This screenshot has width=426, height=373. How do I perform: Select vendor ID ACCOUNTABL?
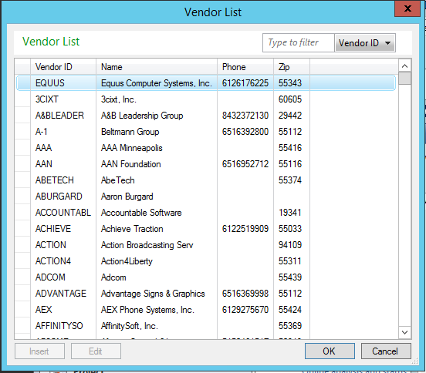[63, 213]
